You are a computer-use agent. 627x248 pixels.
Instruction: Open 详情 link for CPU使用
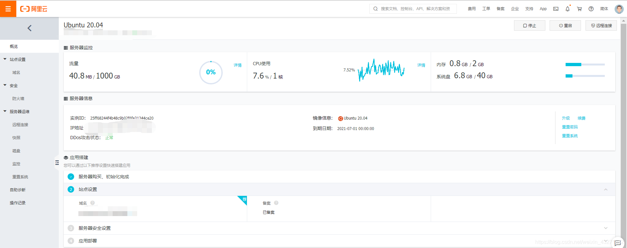coord(421,65)
